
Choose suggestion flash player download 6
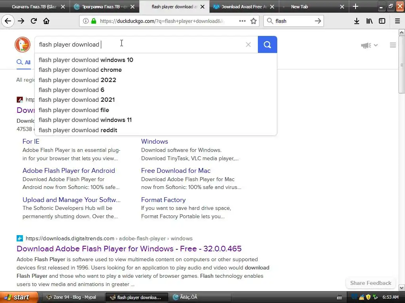point(156,90)
